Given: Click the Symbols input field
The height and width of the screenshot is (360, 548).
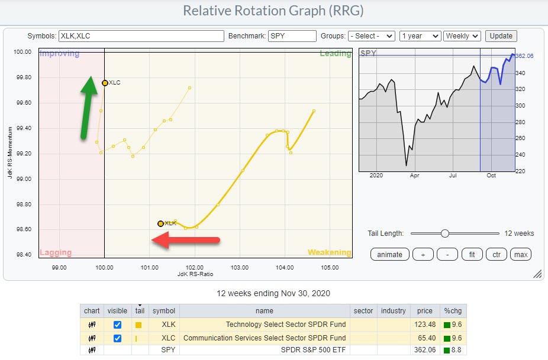Looking at the screenshot, I should pyautogui.click(x=141, y=36).
